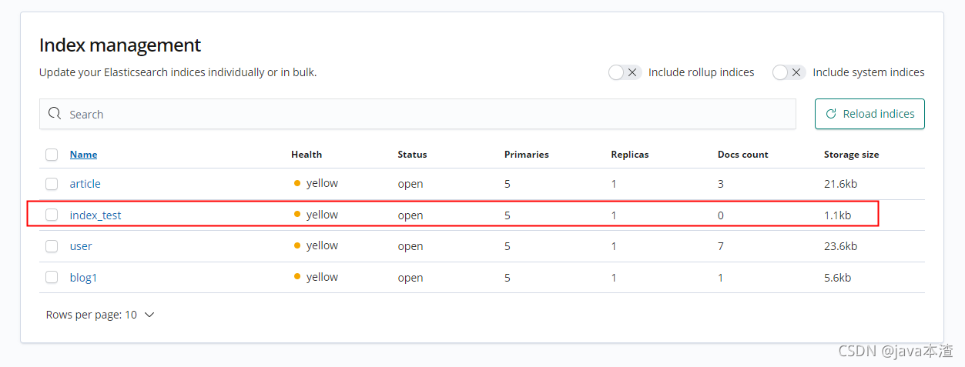
Task: Check the user row checkbox
Action: (x=52, y=246)
